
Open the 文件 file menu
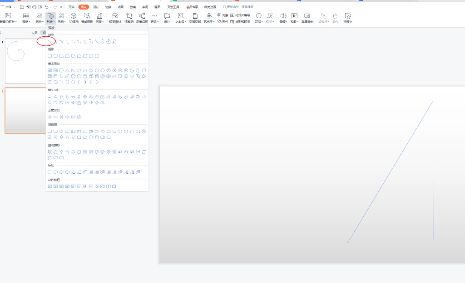(x=8, y=7)
